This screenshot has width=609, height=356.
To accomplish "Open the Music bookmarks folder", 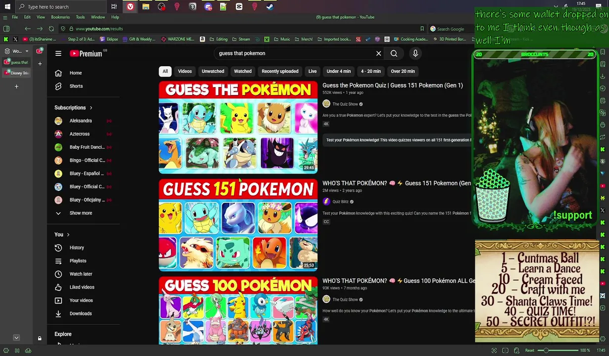I will pos(282,39).
